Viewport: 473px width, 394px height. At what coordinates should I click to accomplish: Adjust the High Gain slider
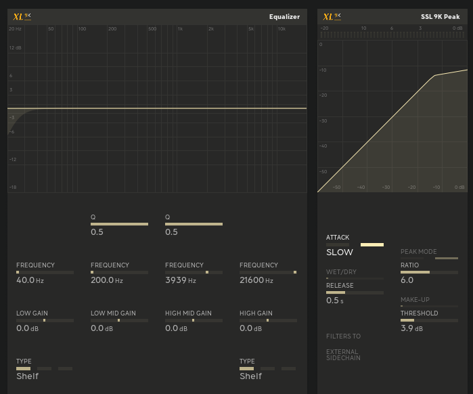click(268, 320)
